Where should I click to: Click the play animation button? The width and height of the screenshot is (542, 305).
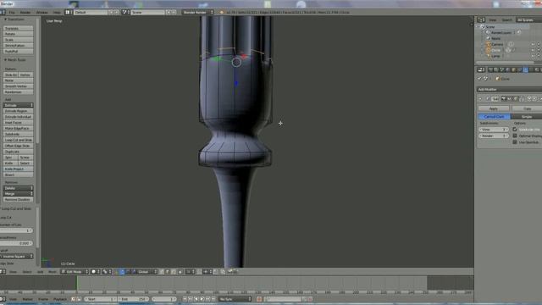coord(202,299)
